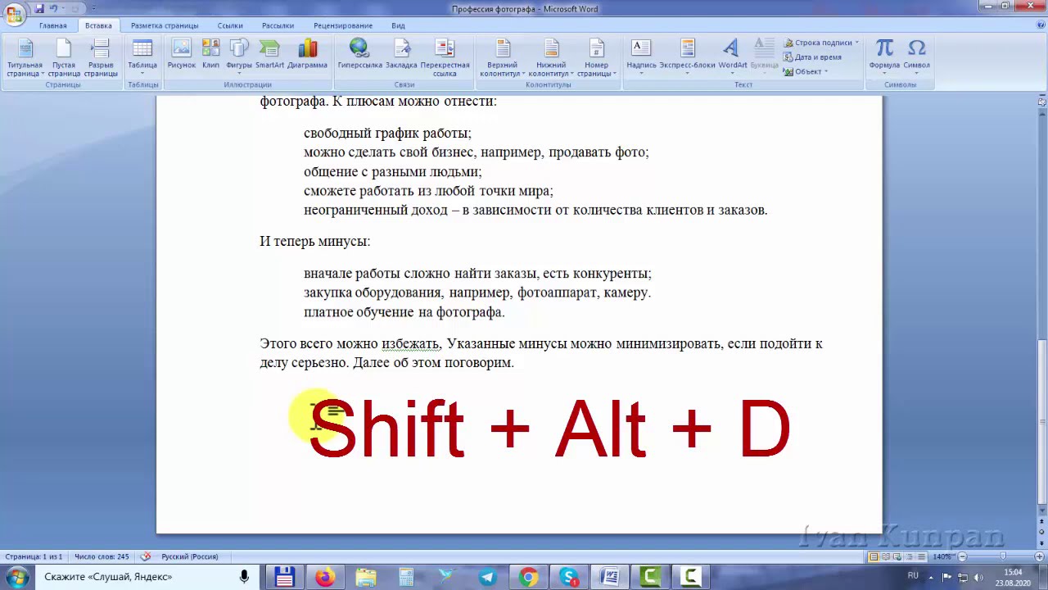
Task: Open the Quick Parts (Экспресс-блоки) dropdown
Action: pos(687,58)
